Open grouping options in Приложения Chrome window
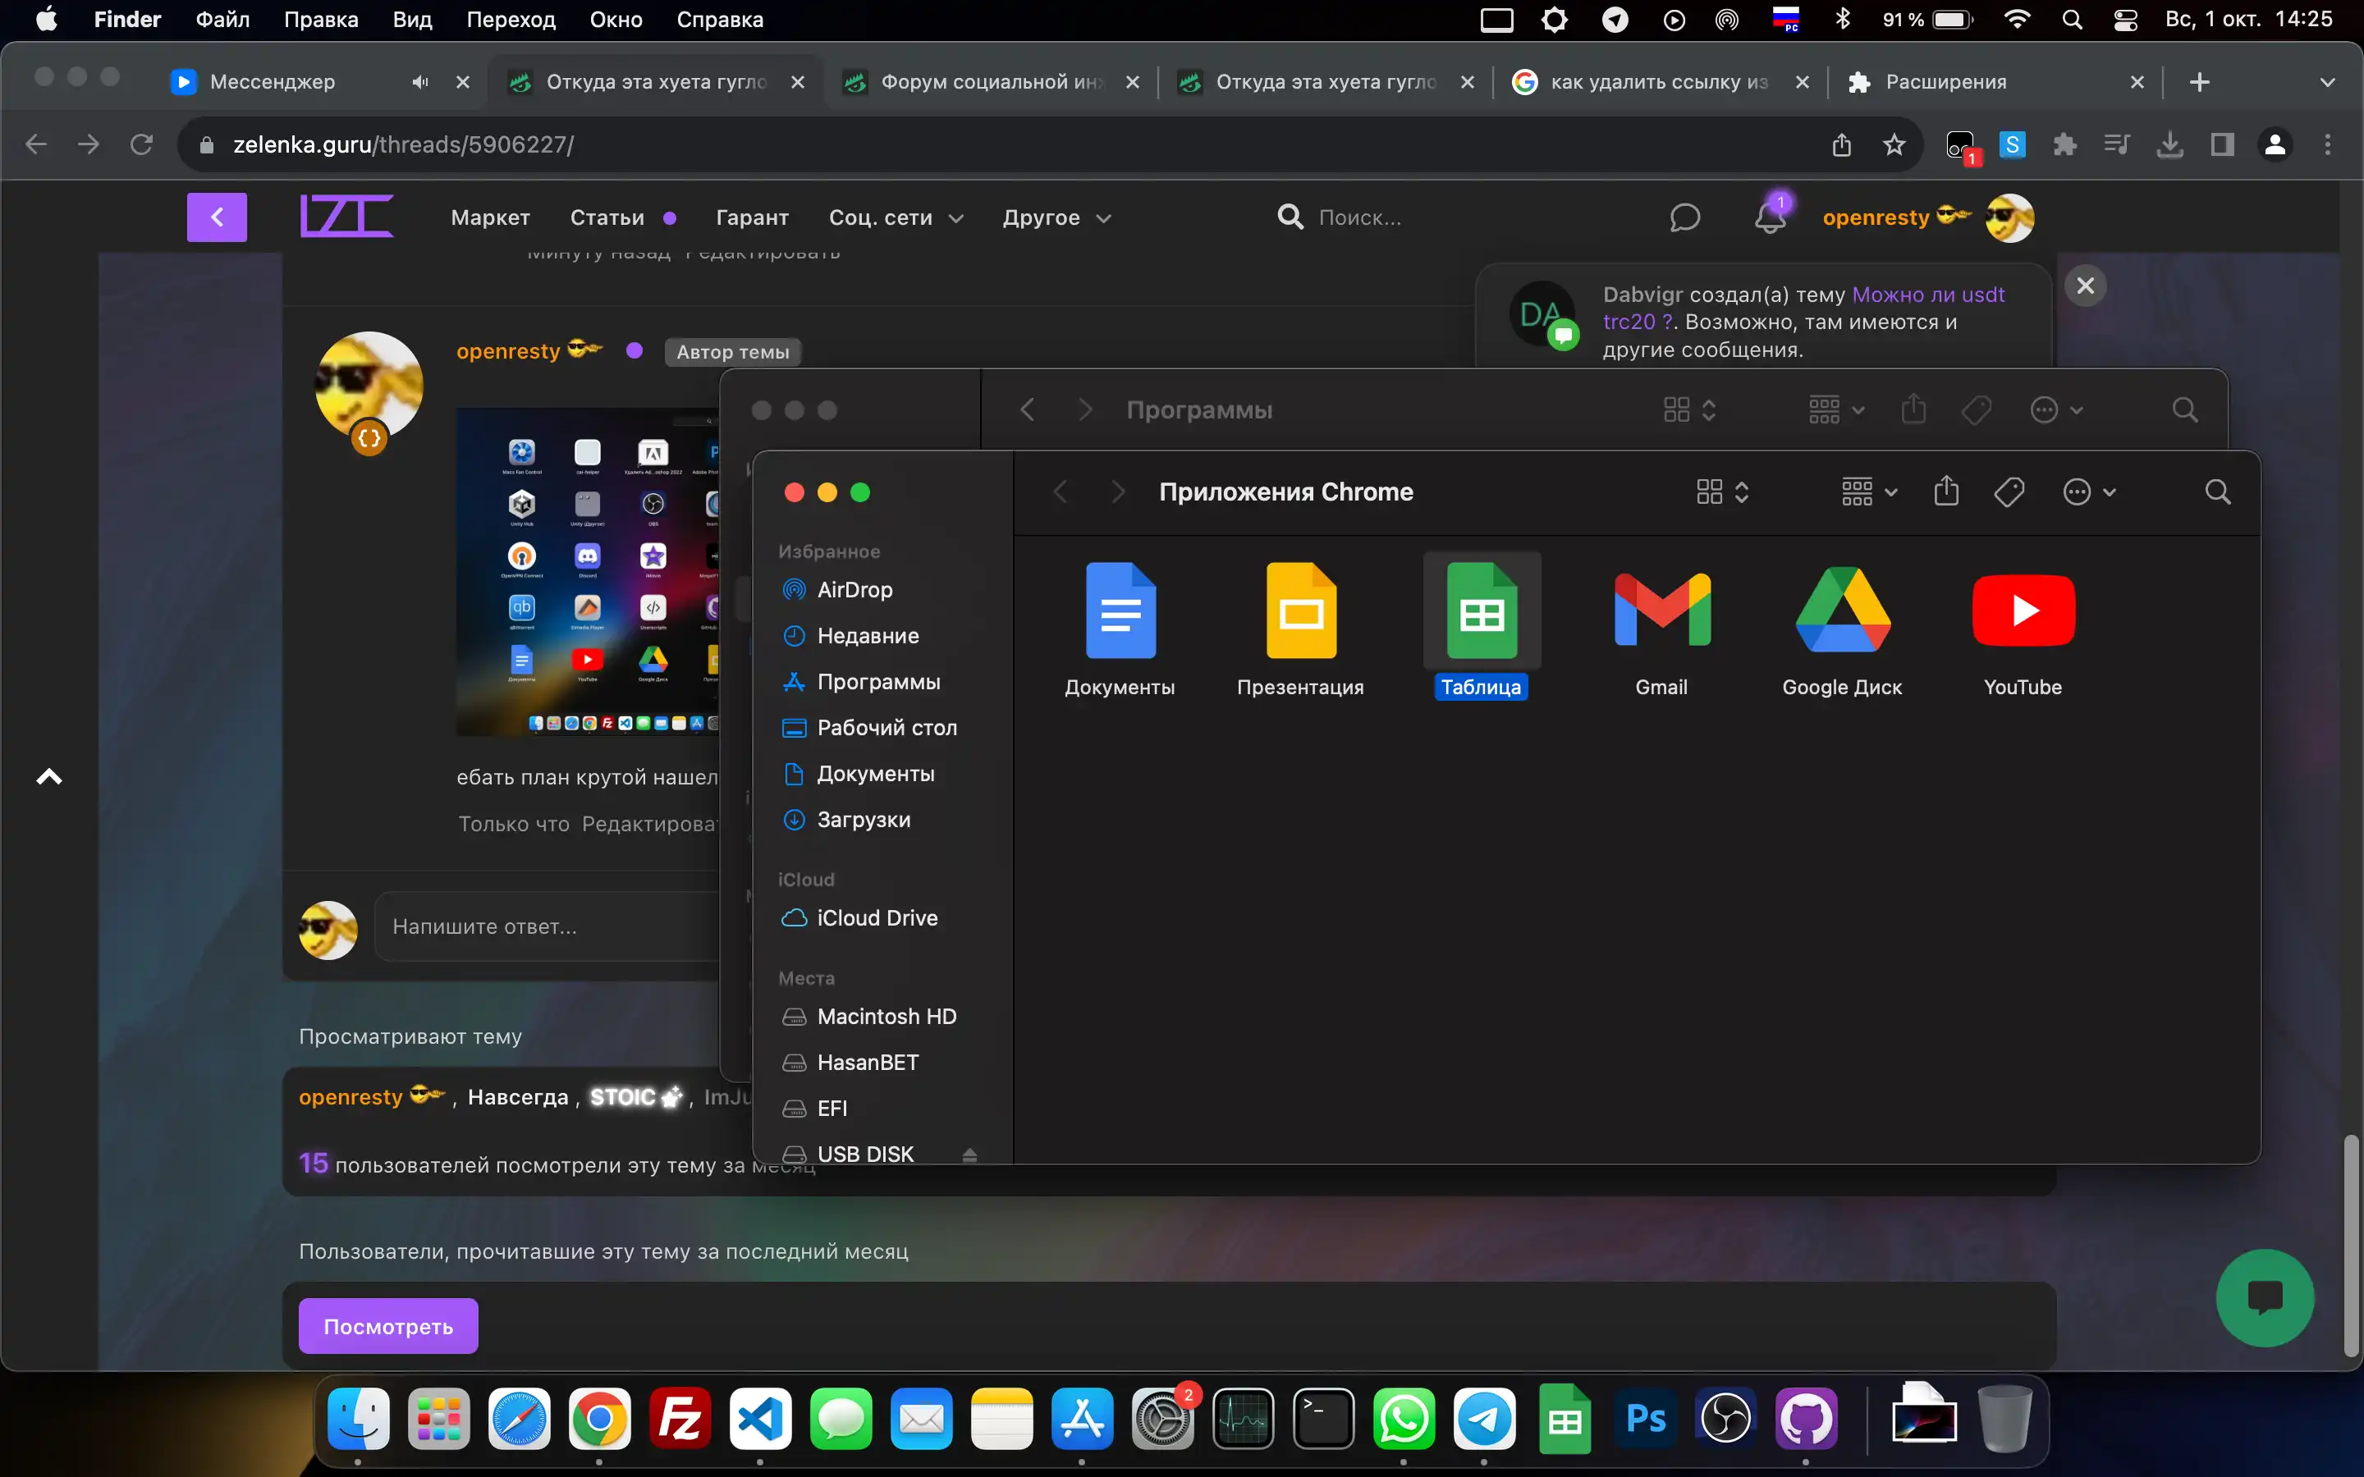This screenshot has height=1477, width=2364. [x=1869, y=492]
